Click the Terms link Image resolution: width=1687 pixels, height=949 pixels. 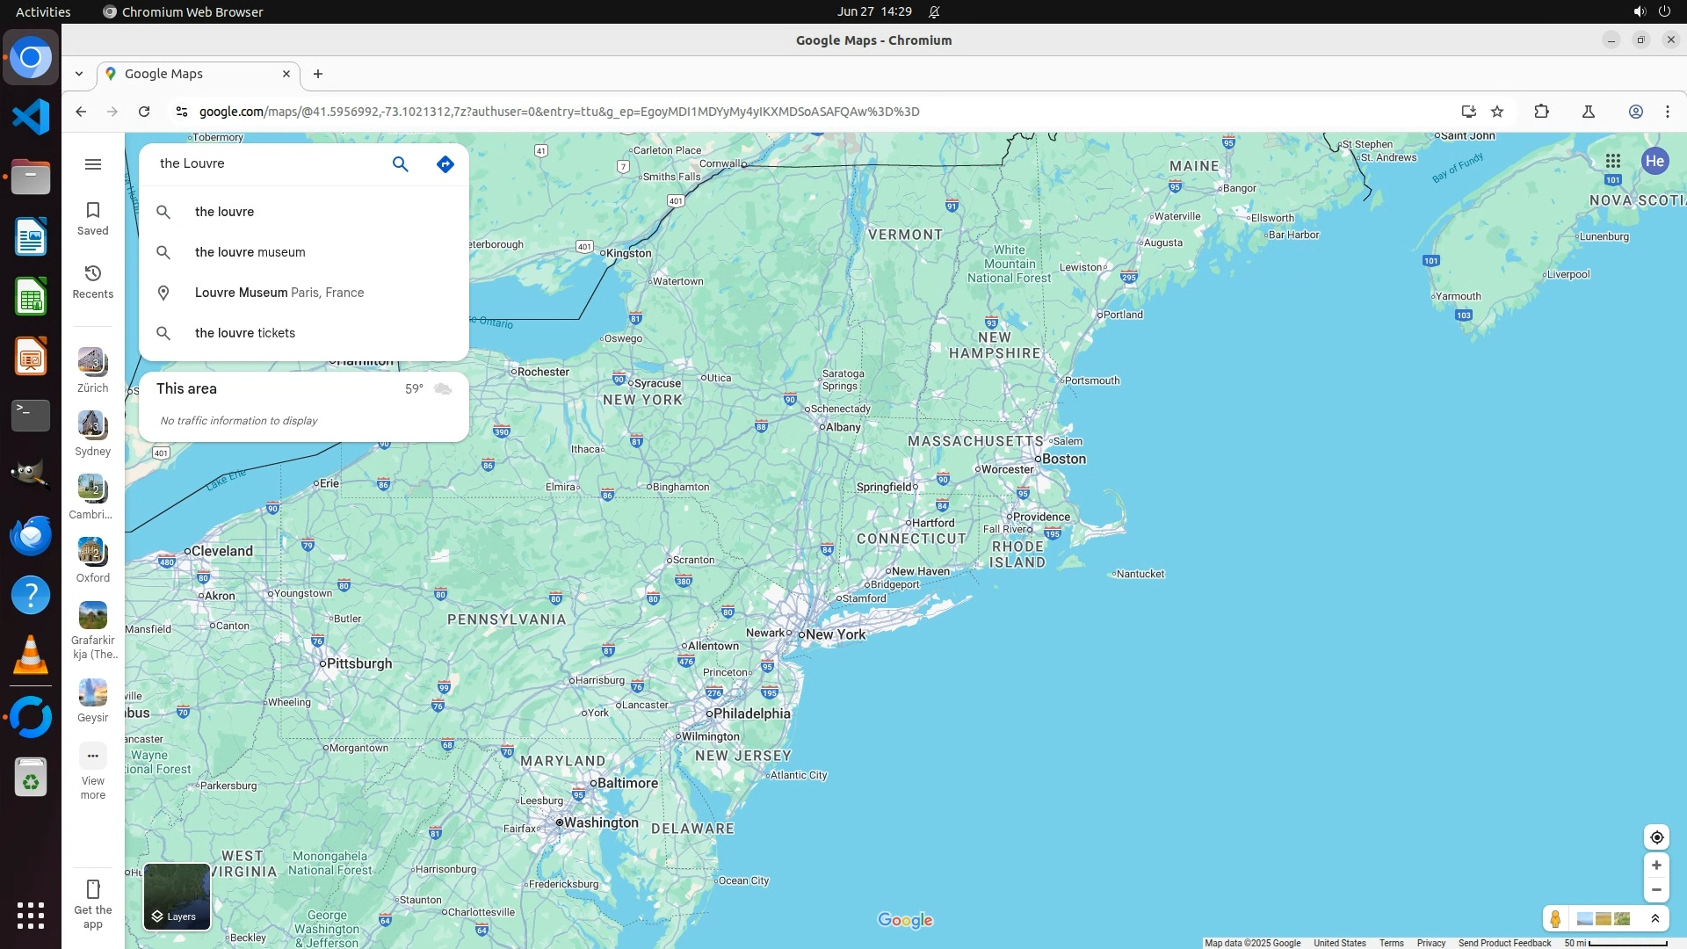click(1391, 943)
